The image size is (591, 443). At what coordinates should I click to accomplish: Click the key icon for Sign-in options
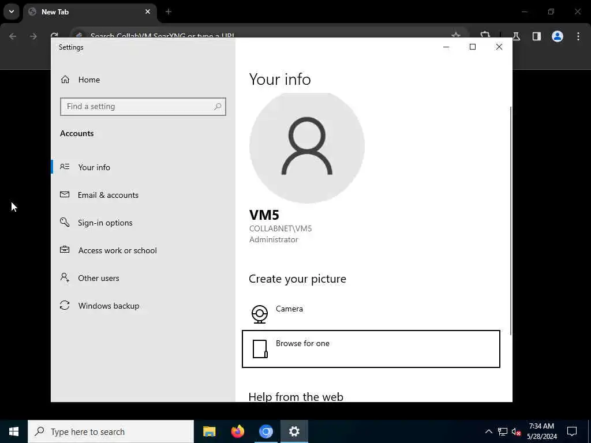click(65, 222)
